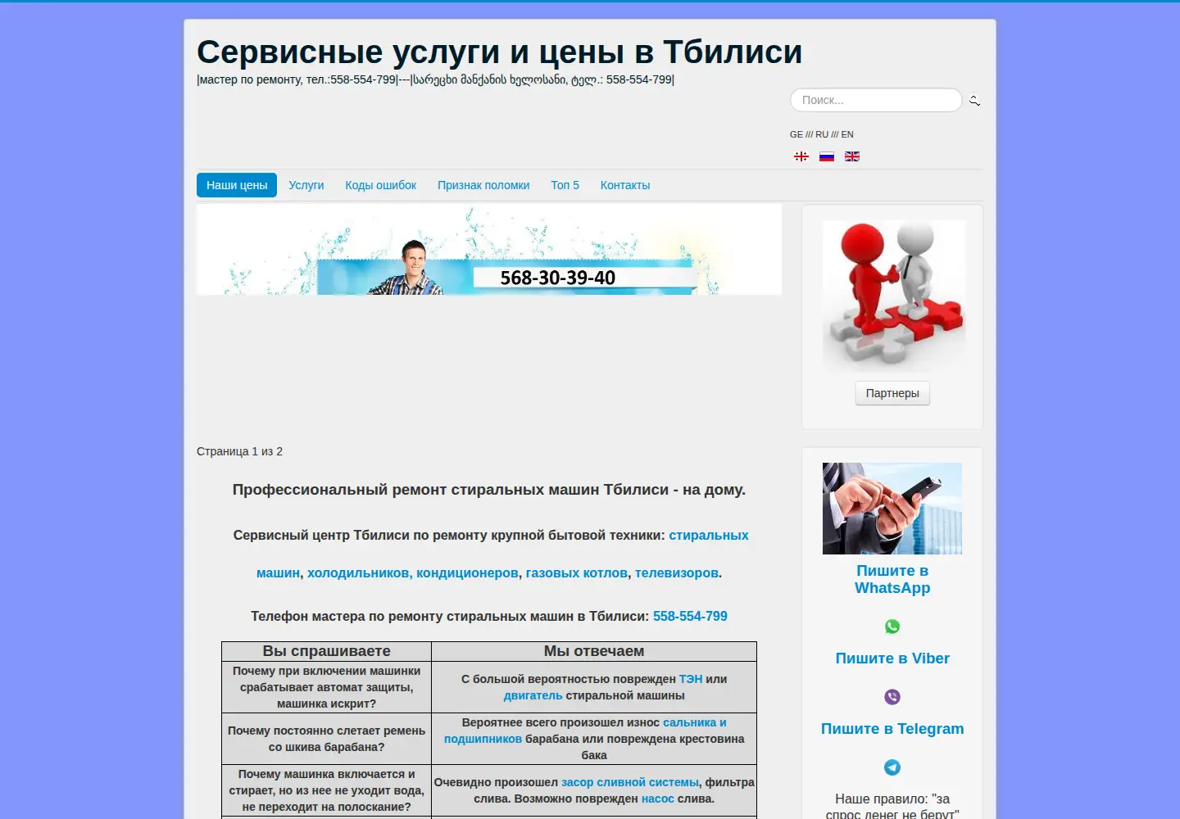
Task: Click the question about не уходит вода
Action: [x=326, y=790]
